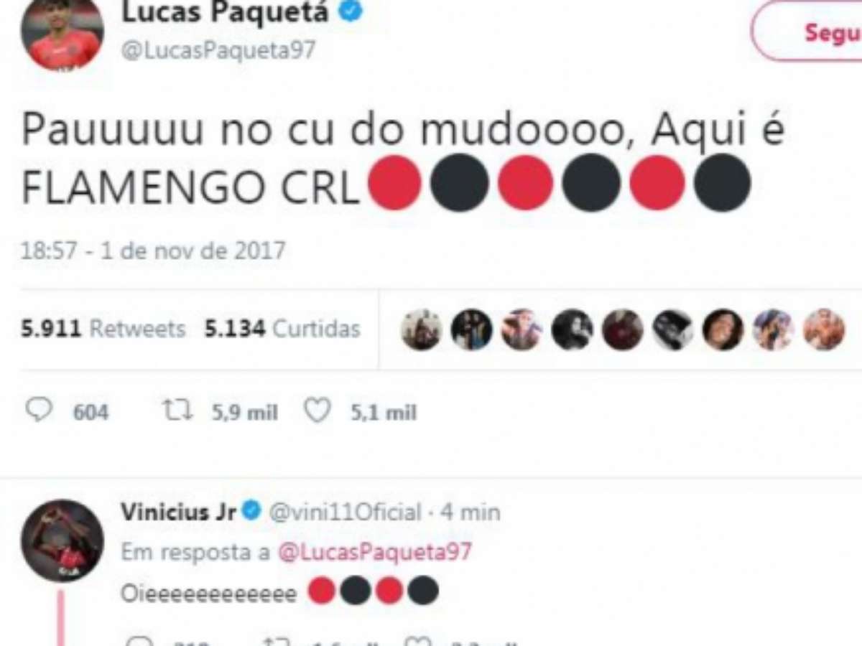Click the 18:57 - 1 de nov de 2017 timestamp
This screenshot has height=646, width=862.
click(153, 251)
